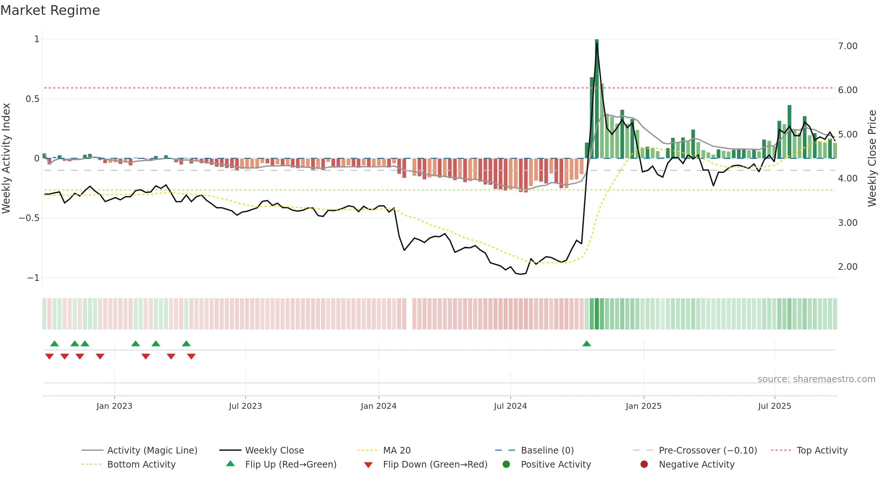
Task: Toggle the Activity (Magic Line) legend entry
Action: [139, 450]
